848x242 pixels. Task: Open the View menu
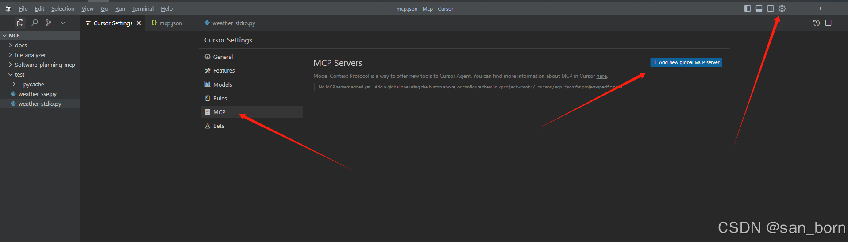(88, 8)
